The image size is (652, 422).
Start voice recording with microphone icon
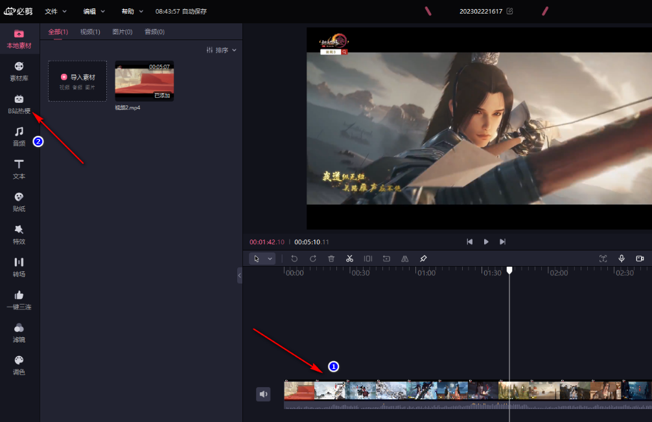click(622, 259)
